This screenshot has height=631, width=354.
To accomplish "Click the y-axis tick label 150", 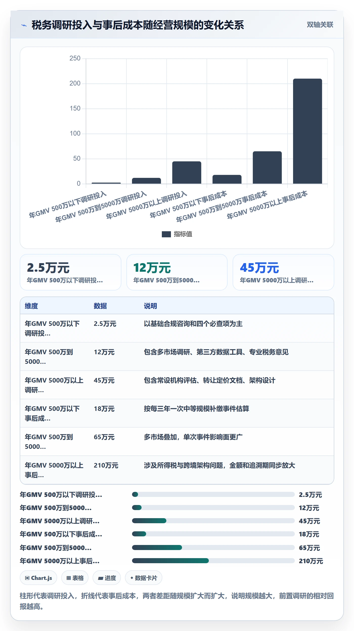I will point(75,109).
